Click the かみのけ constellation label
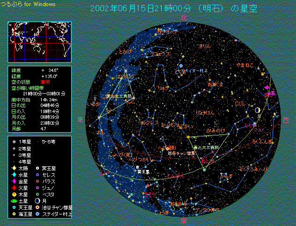This screenshot has width=296, height=226. 215,130
